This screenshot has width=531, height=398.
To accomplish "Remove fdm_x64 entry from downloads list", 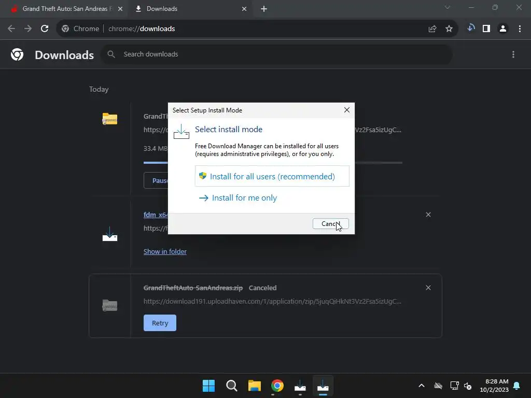I will 428,215.
